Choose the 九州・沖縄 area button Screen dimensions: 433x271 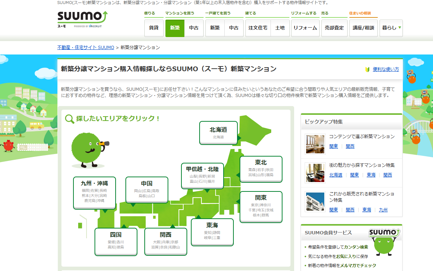pyautogui.click(x=95, y=193)
